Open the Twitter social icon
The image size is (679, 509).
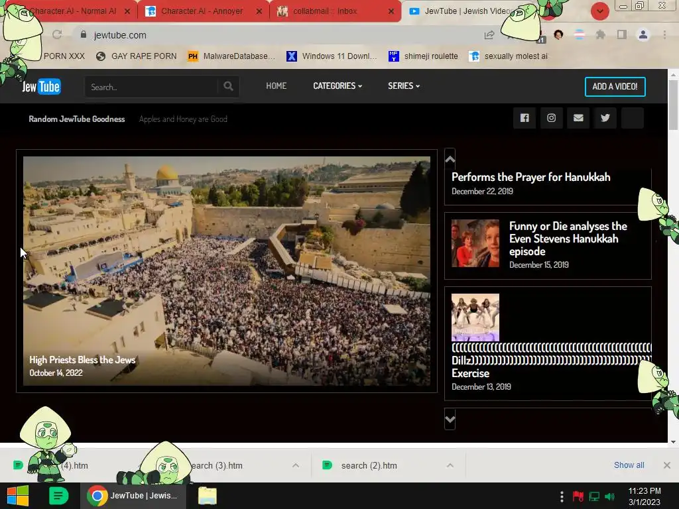click(605, 118)
